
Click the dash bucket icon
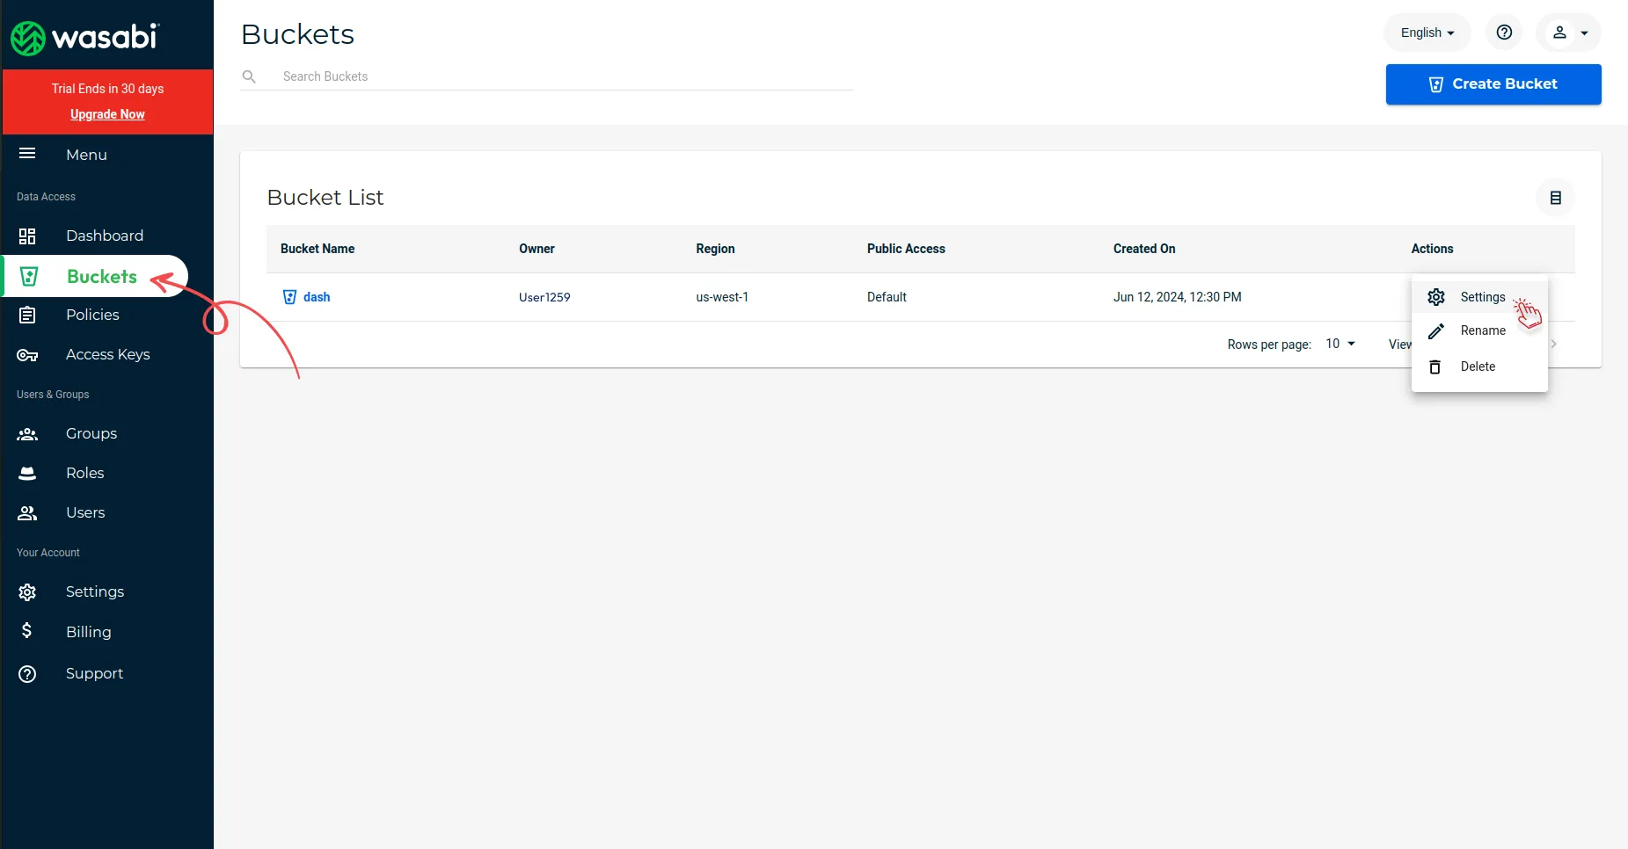[289, 297]
